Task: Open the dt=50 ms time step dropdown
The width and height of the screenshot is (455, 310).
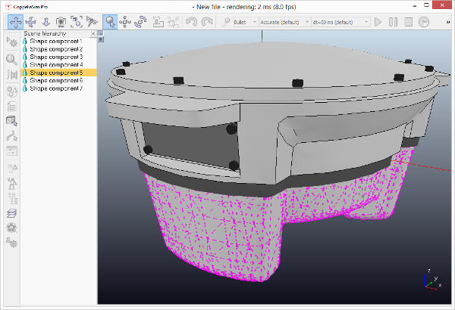Action: pos(340,22)
